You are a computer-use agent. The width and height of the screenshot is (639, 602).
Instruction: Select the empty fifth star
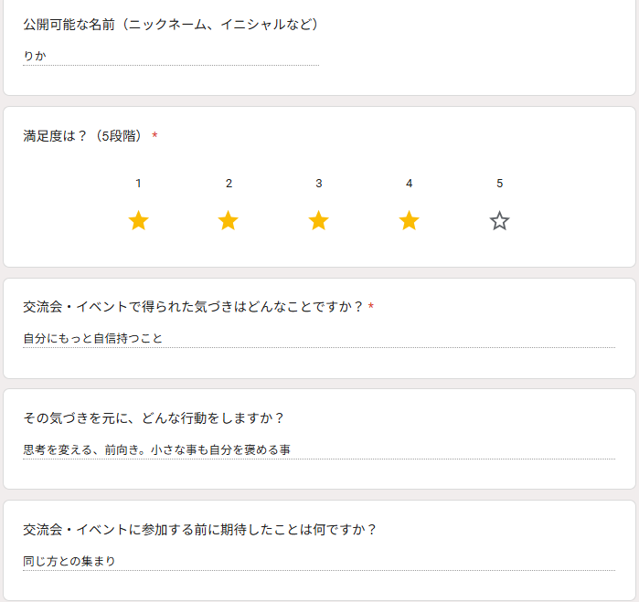point(499,221)
